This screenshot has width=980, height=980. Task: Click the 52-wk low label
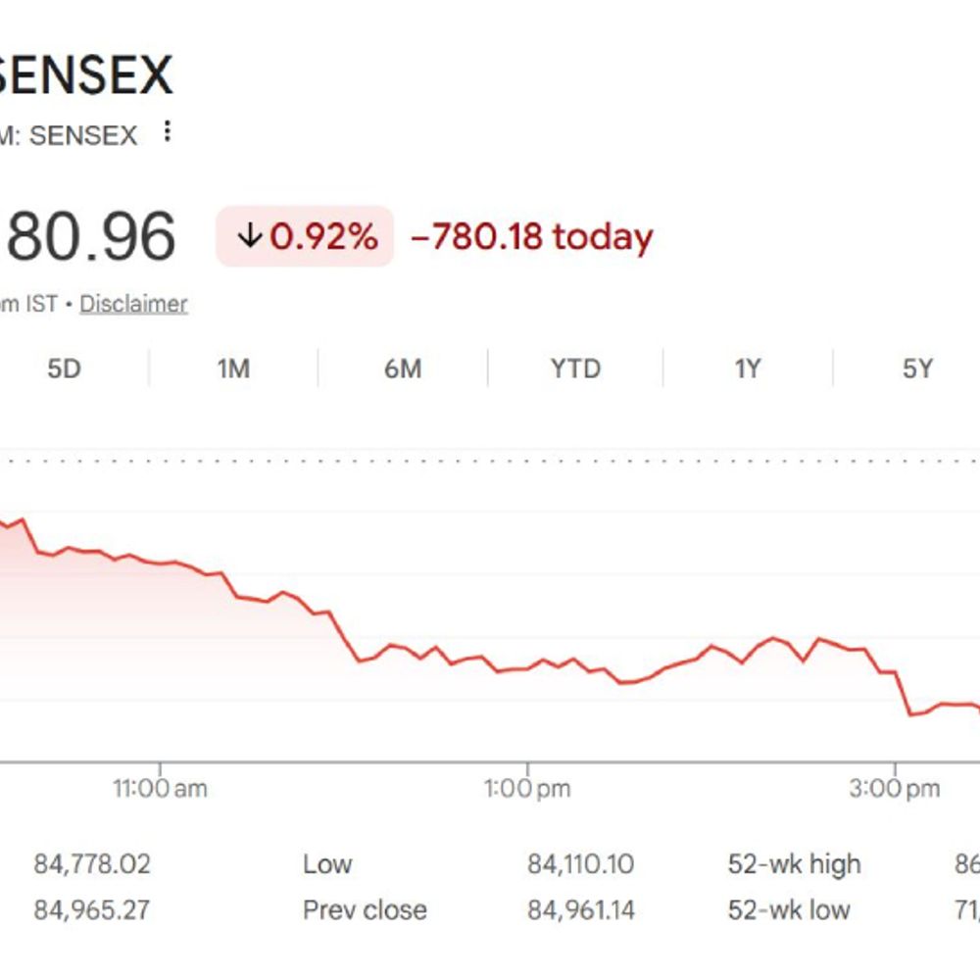click(x=789, y=910)
